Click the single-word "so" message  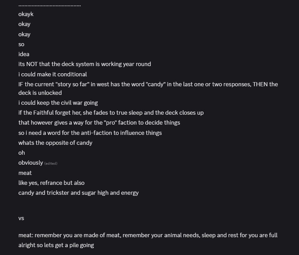pos(21,44)
